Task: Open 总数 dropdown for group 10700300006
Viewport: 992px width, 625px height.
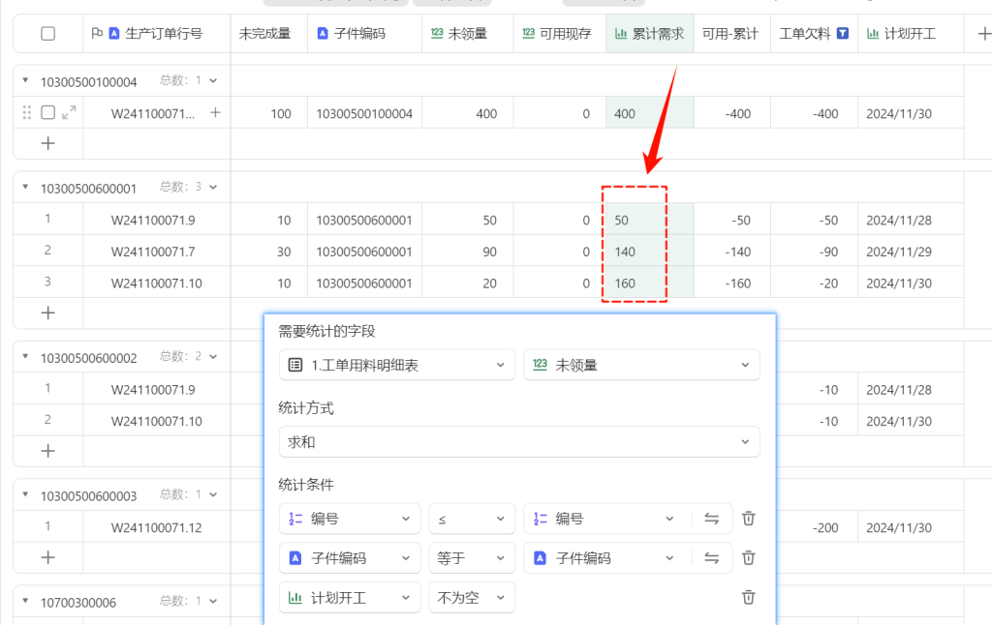Action: pos(213,601)
